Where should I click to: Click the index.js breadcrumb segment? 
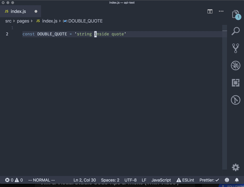tap(47, 21)
